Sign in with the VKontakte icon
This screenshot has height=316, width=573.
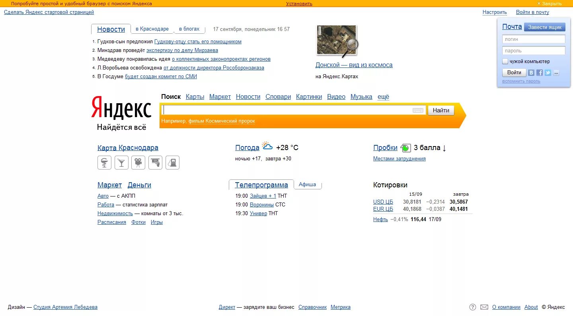coord(531,73)
